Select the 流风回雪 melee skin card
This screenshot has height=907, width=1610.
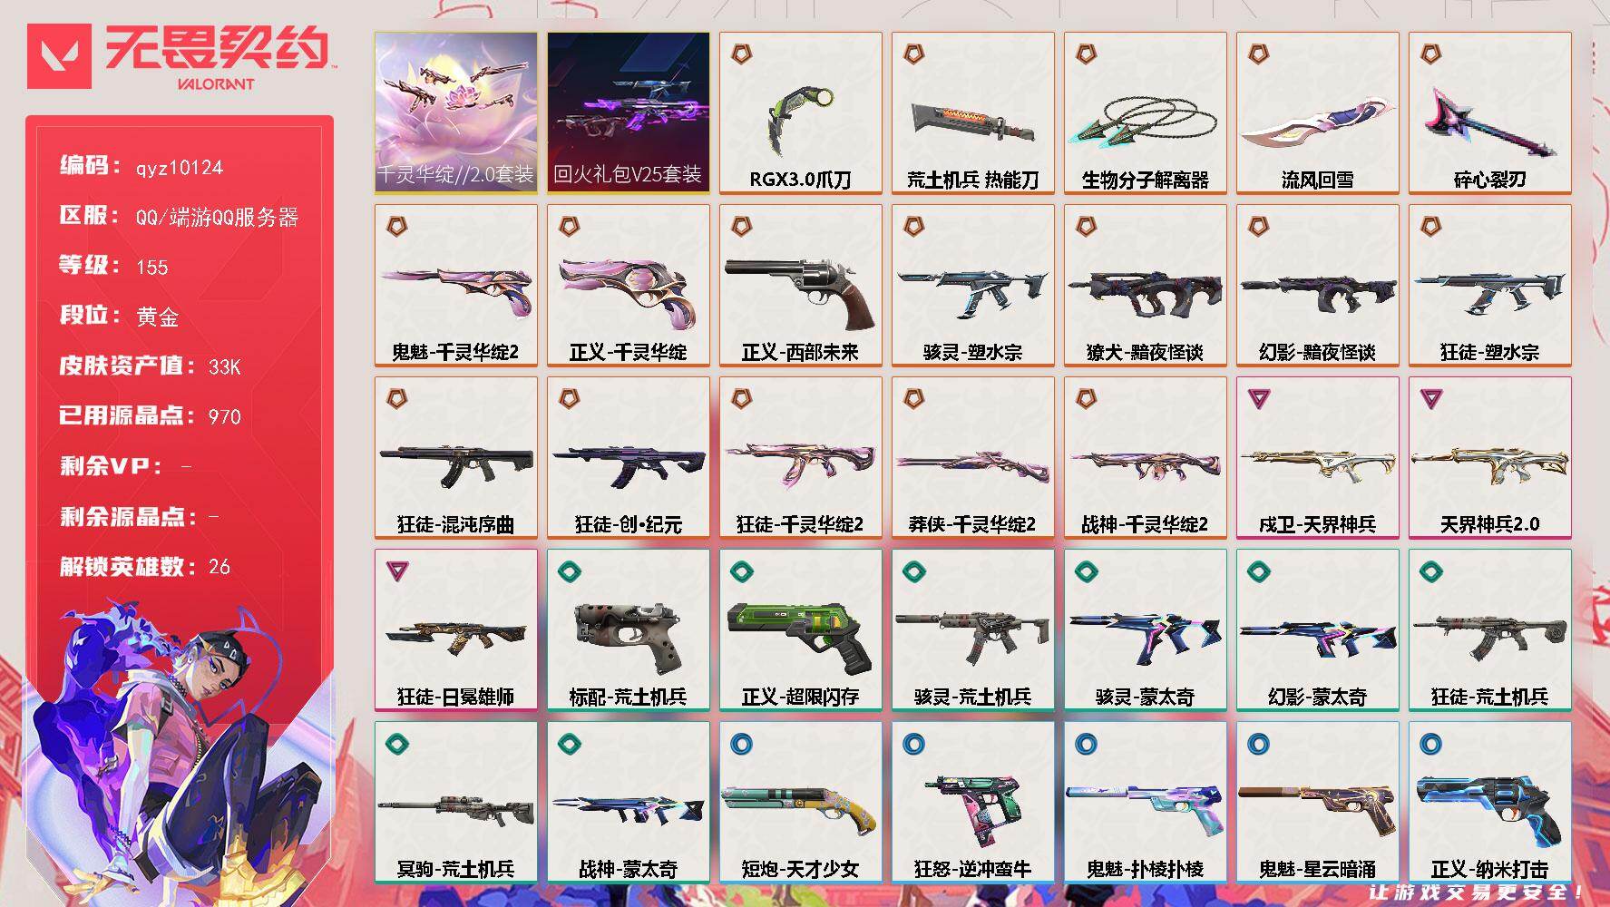1318,113
